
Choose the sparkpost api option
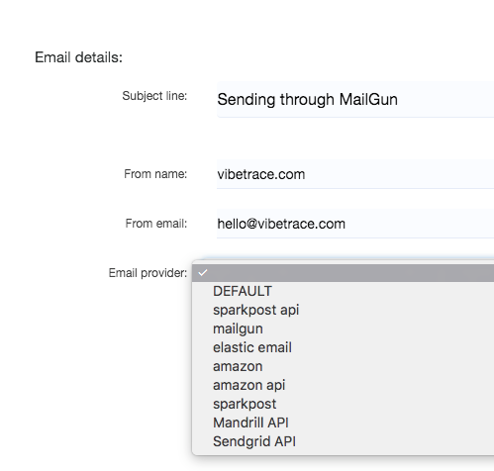(x=343, y=310)
